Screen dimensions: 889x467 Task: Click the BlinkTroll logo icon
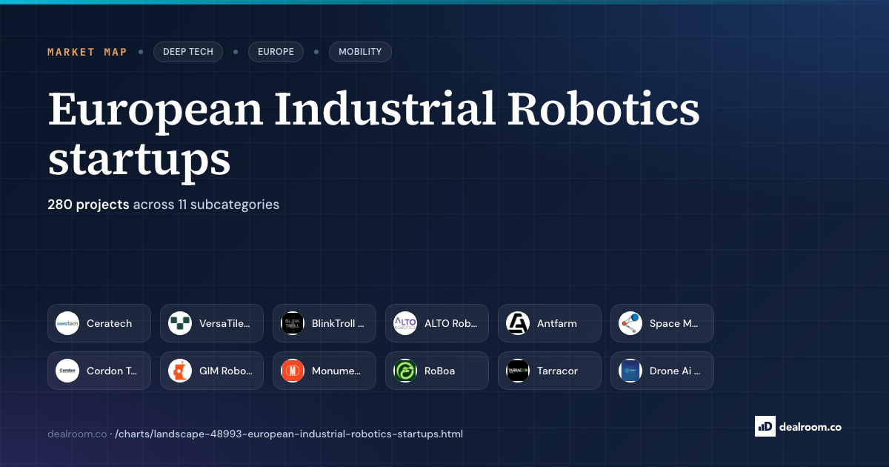[x=293, y=323]
